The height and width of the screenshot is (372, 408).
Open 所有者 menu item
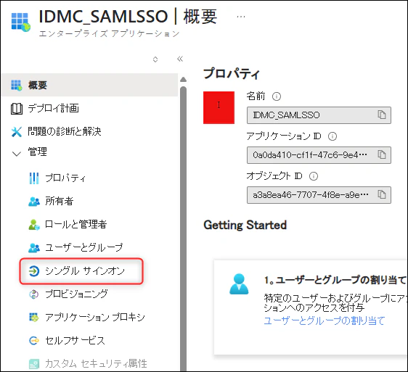[60, 201]
